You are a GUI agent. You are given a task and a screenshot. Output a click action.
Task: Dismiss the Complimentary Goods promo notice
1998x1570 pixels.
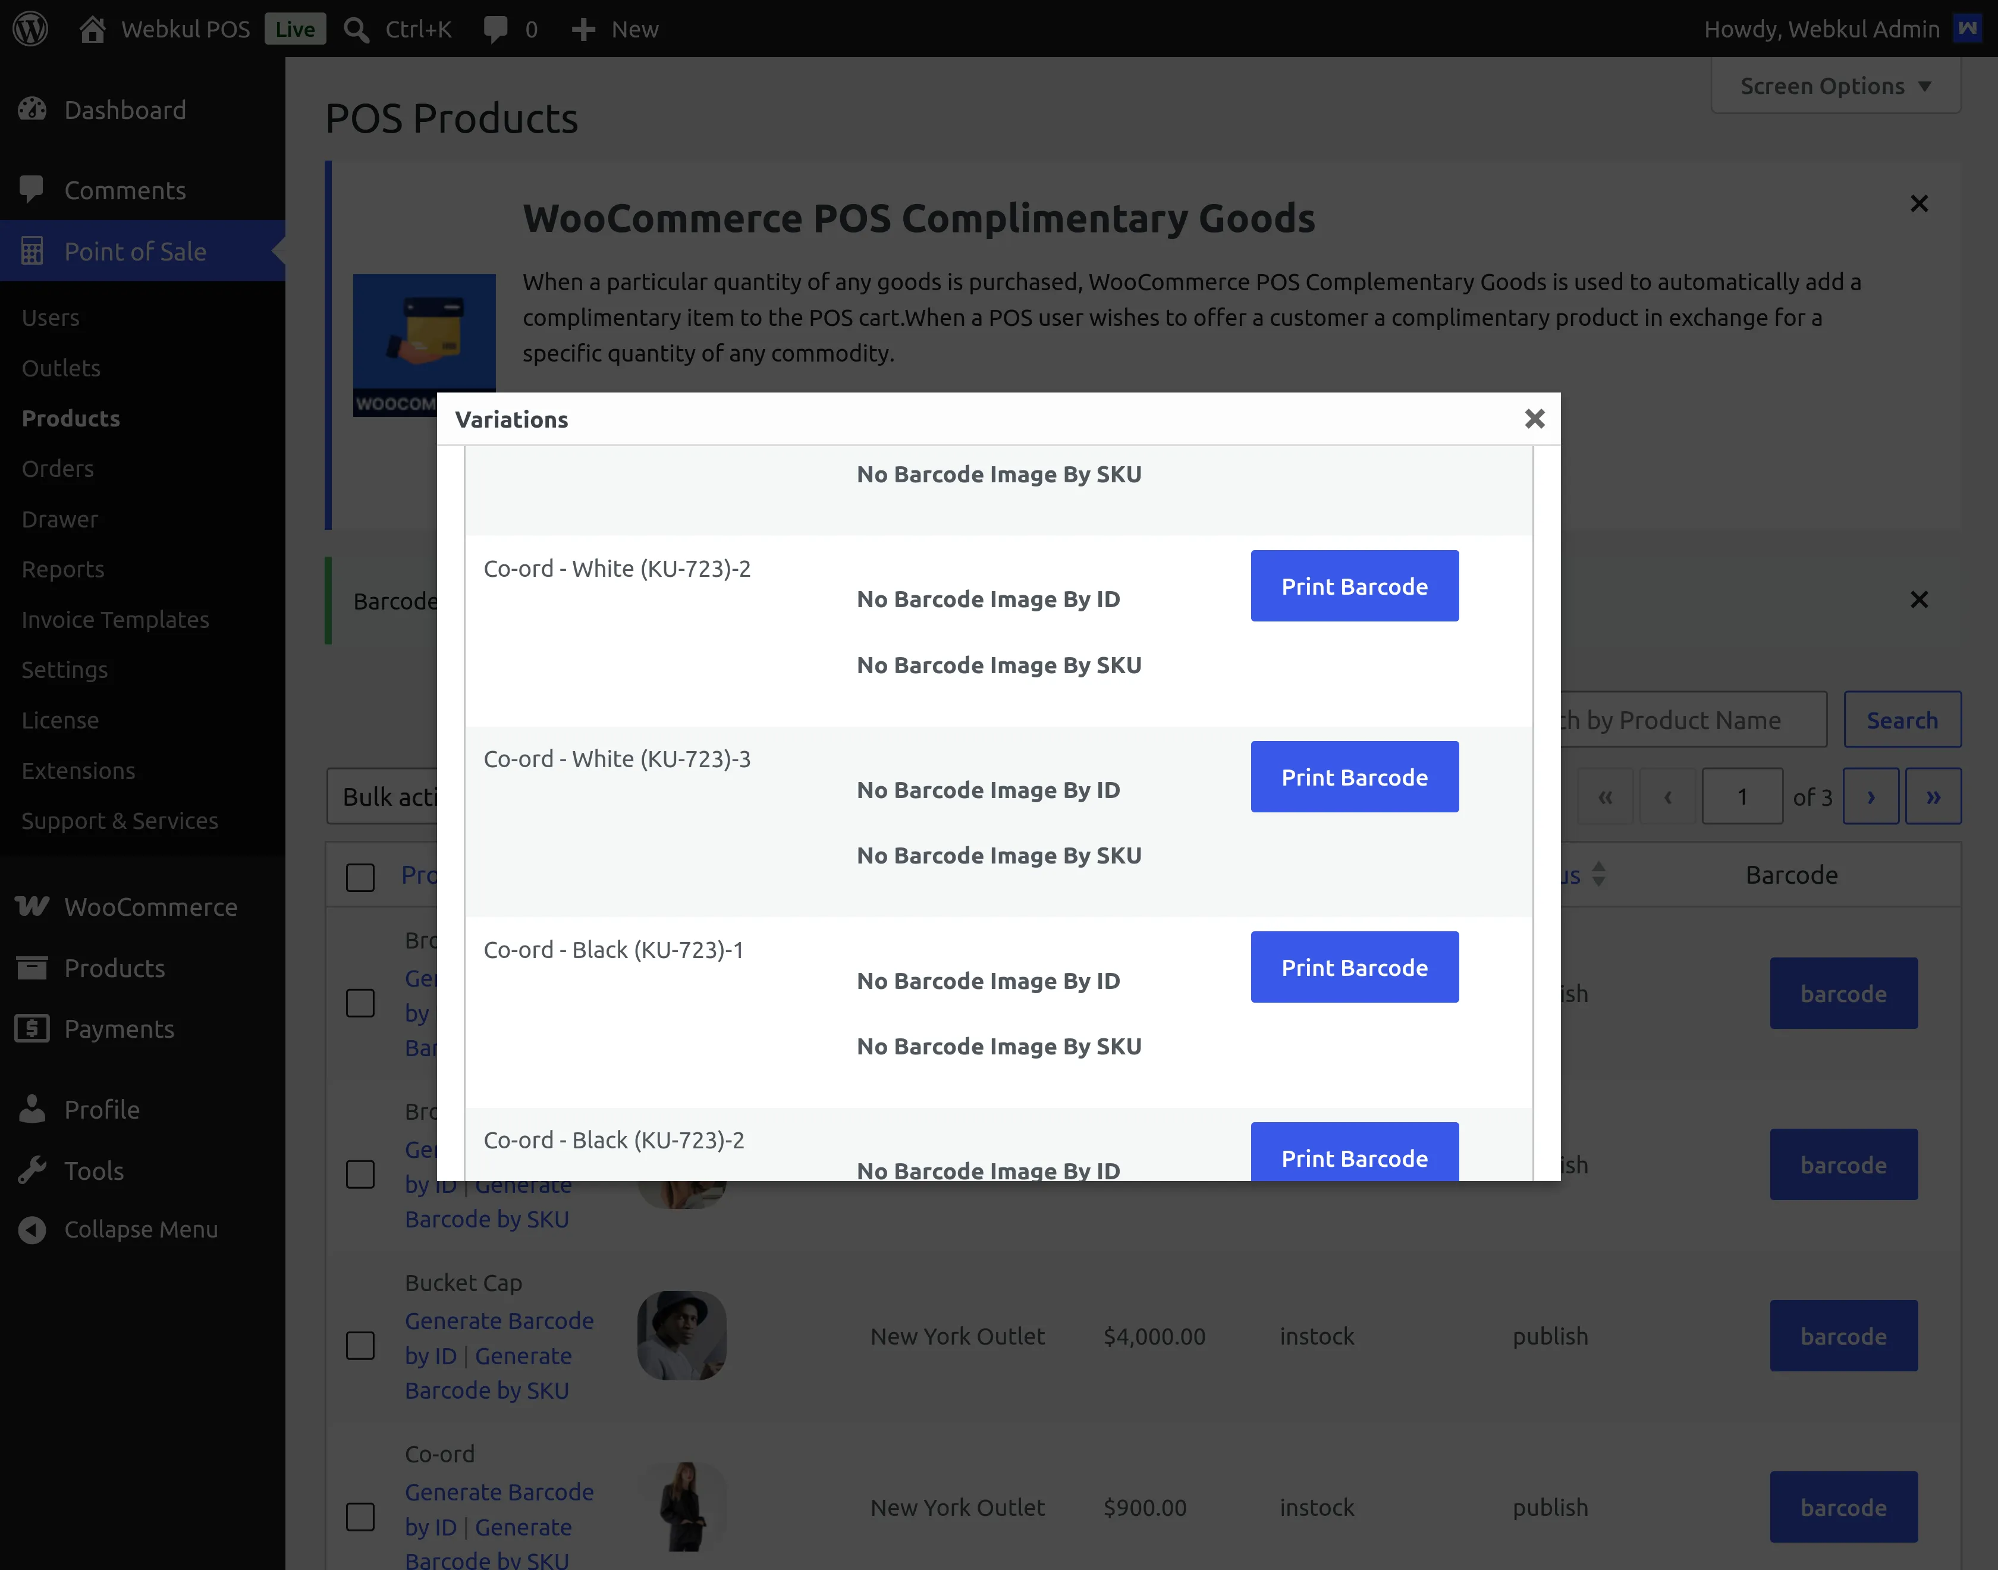(1919, 203)
